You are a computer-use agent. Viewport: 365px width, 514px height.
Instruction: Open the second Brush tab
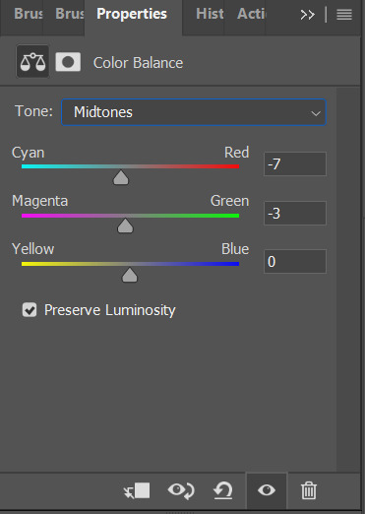(x=70, y=14)
